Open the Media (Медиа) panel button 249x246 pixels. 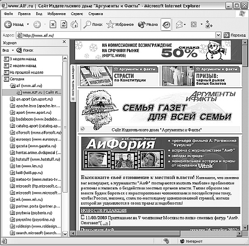tap(148, 24)
